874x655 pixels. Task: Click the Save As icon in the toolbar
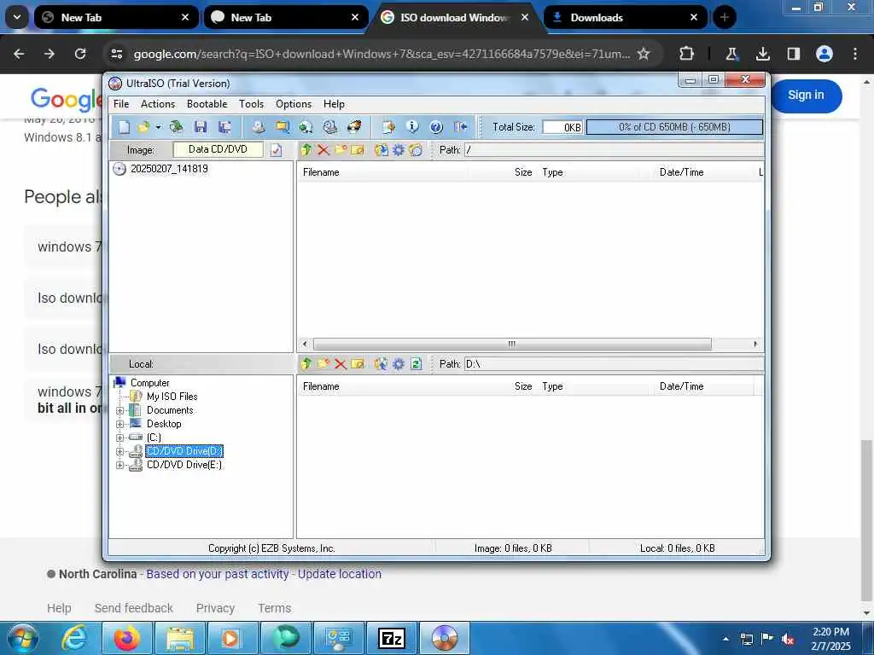(224, 127)
